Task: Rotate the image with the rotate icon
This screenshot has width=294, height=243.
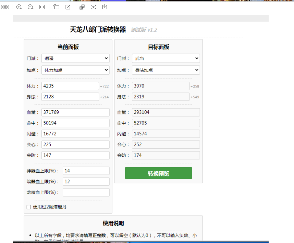Action: 56,7
